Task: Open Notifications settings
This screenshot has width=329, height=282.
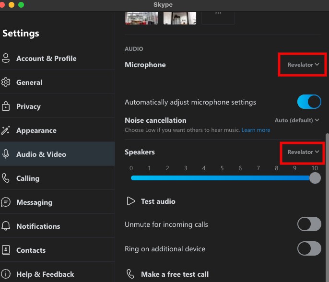Action: 57,226
